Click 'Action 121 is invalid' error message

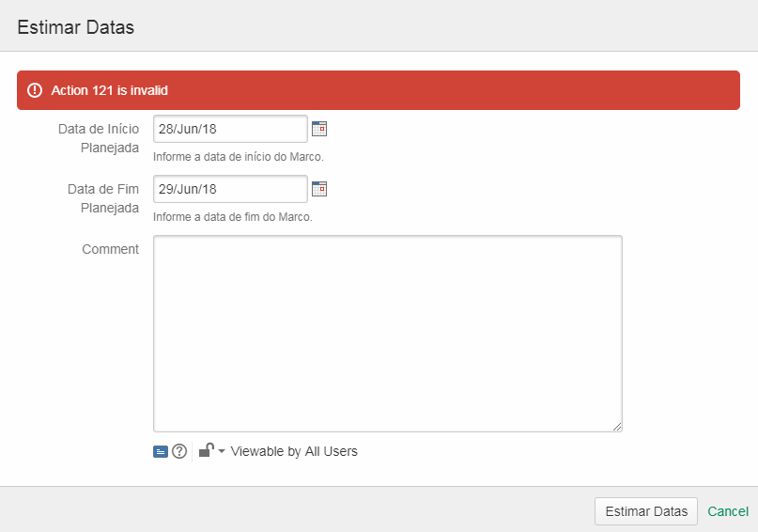click(109, 90)
